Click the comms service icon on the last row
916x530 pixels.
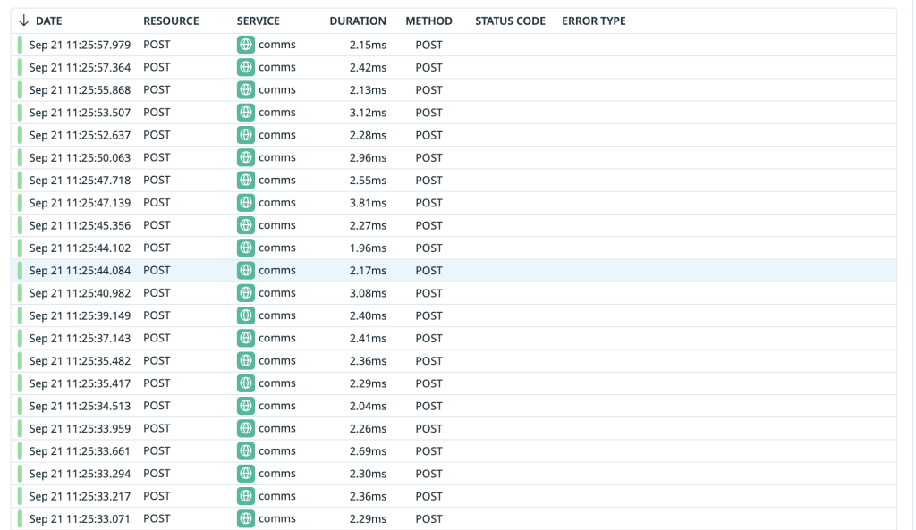click(x=245, y=518)
